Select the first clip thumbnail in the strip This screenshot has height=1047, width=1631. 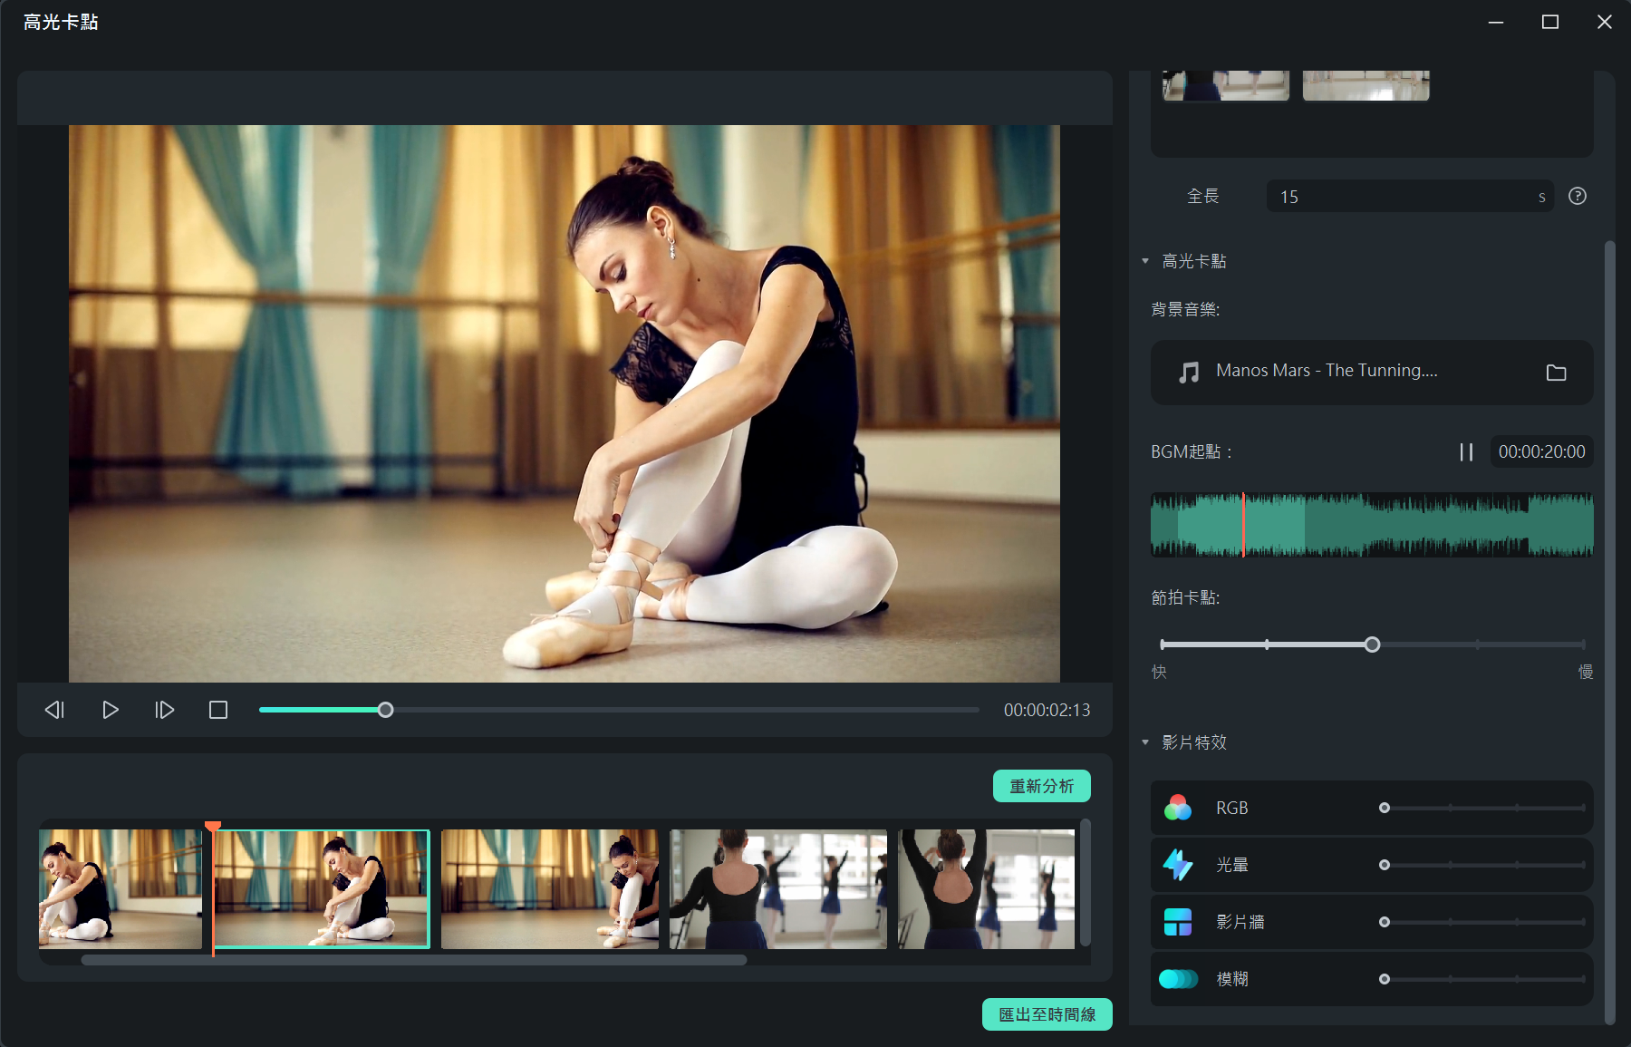pyautogui.click(x=121, y=889)
